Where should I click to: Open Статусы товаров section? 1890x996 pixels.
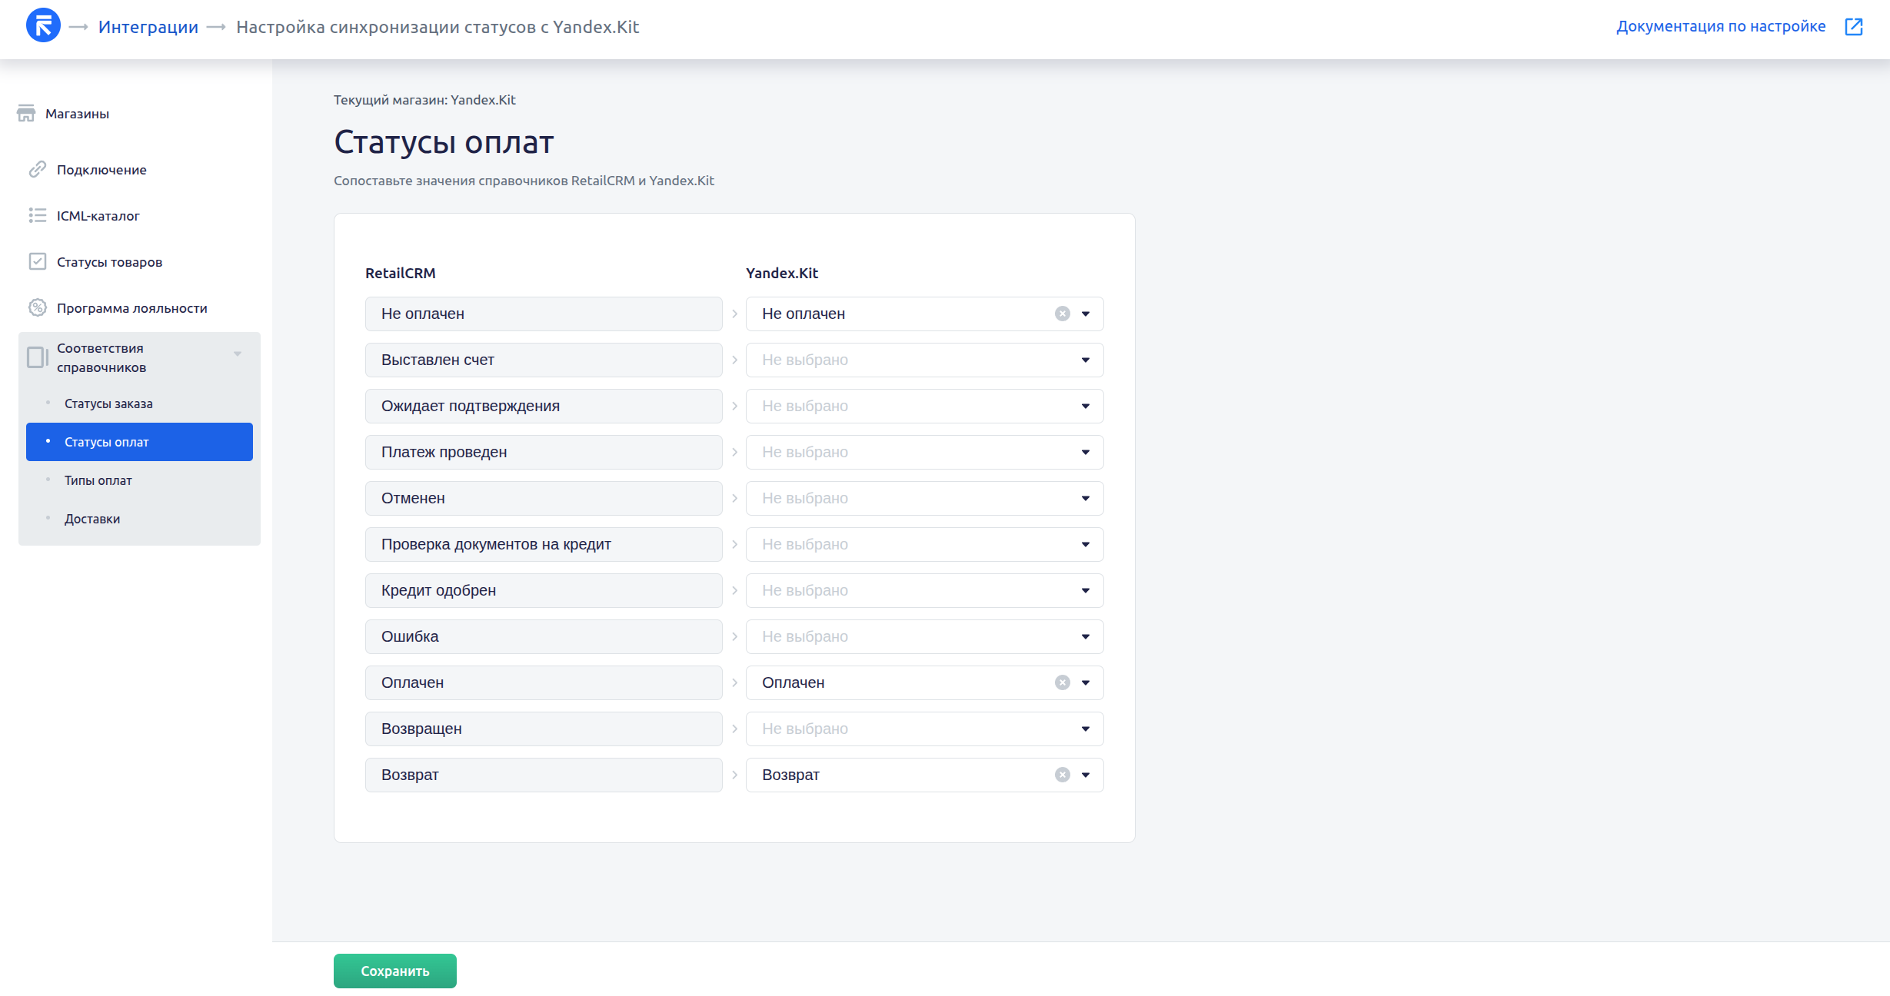tap(109, 262)
